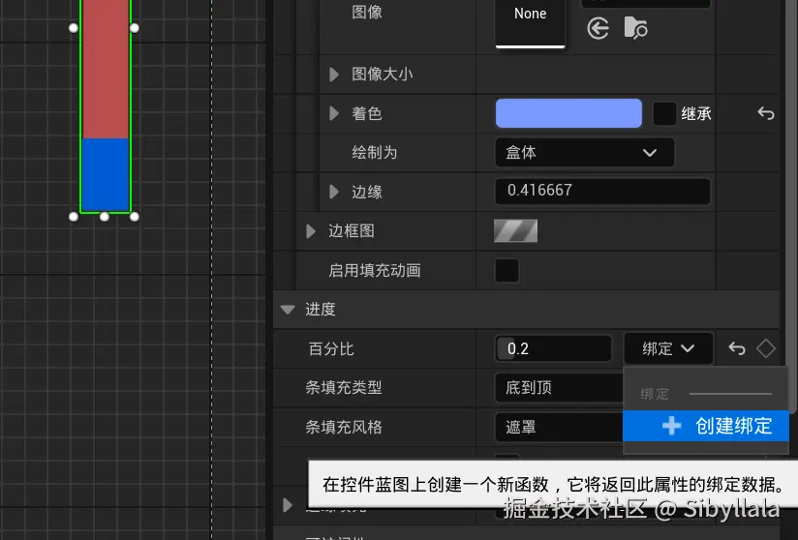Image resolution: width=798 pixels, height=540 pixels.
Task: Click the 条填充风格 property label
Action: point(344,427)
